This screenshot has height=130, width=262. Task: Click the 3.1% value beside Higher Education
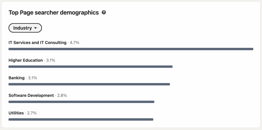(x=51, y=60)
